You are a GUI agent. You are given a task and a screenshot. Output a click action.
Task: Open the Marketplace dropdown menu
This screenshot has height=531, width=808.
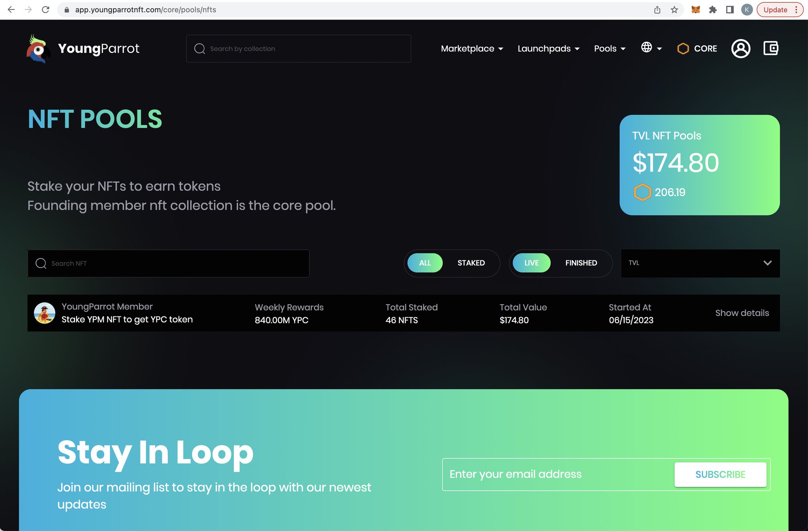tap(472, 49)
